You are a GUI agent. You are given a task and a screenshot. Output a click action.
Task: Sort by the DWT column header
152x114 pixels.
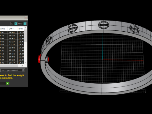pyautogui.click(x=12, y=29)
